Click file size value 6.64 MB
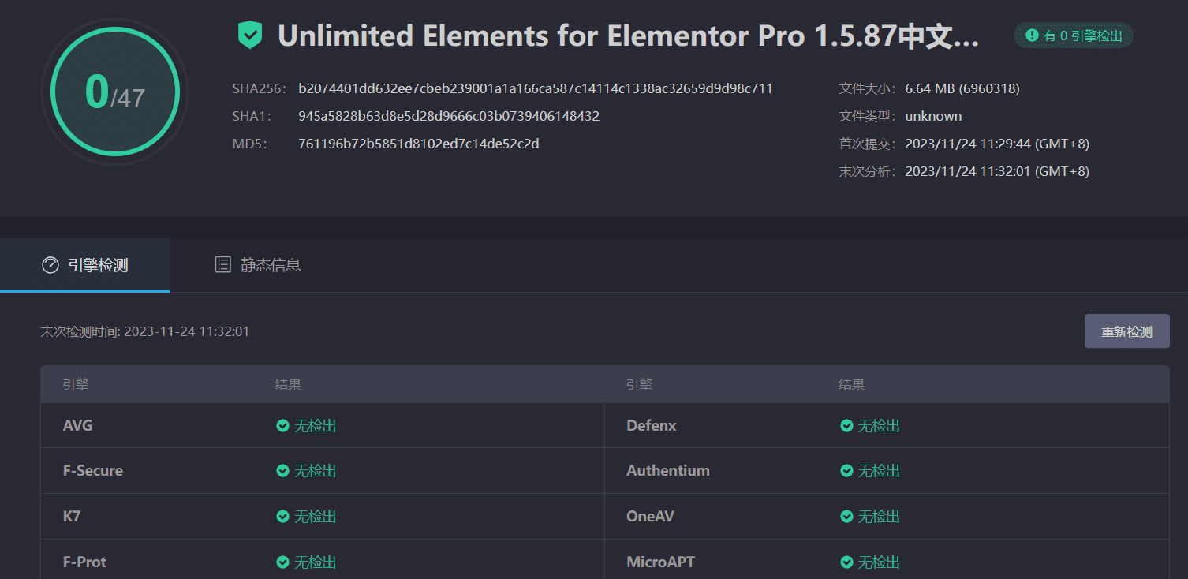 [962, 88]
